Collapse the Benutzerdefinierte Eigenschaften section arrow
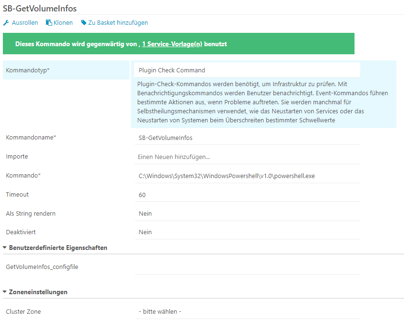Viewport: 404px width, 328px height. 5,248
